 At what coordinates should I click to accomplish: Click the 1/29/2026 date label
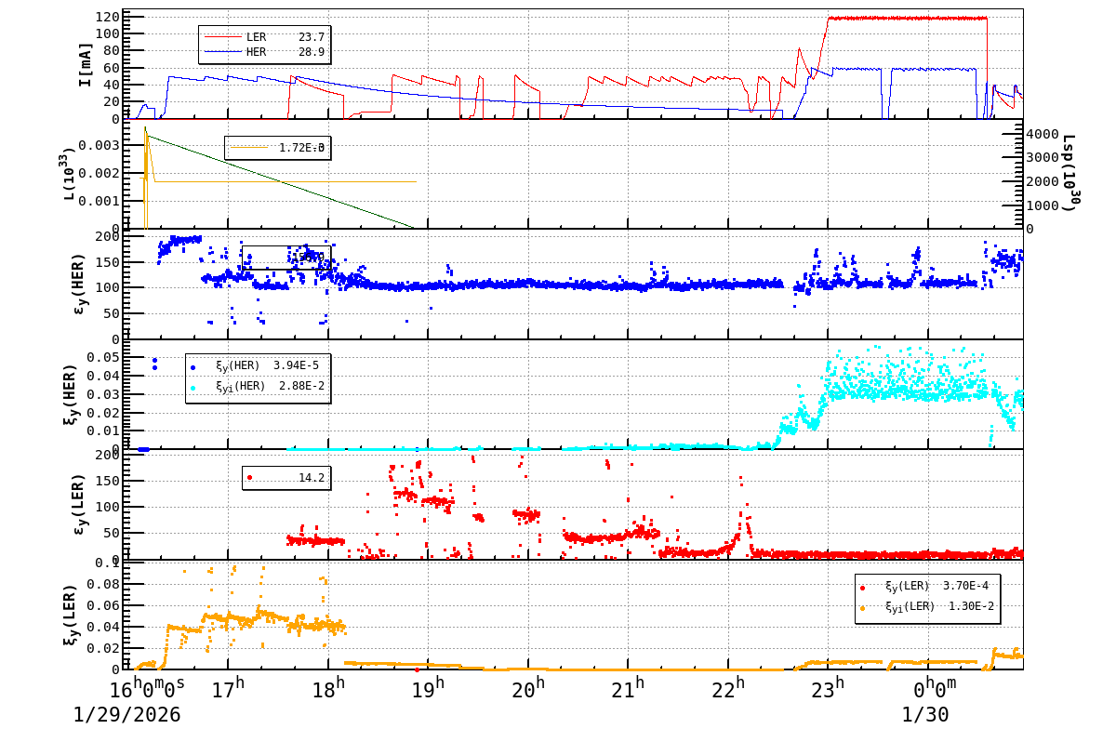(126, 716)
